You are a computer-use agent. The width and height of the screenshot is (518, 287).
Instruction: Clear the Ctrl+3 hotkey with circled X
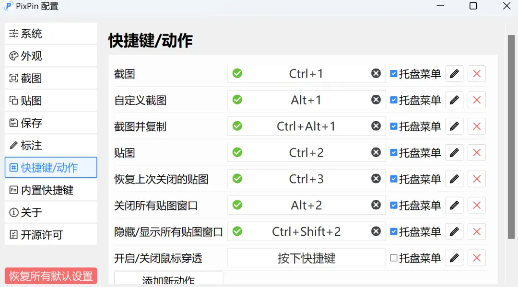[376, 179]
